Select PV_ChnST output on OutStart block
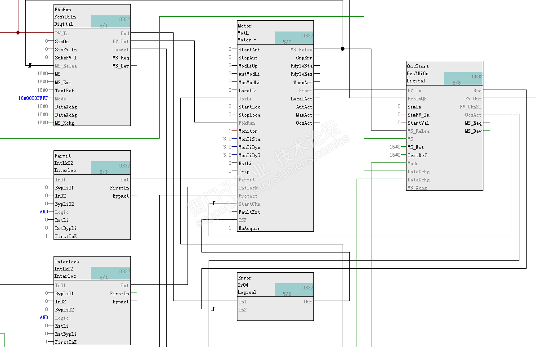The width and height of the screenshot is (536, 347). pyautogui.click(x=470, y=107)
